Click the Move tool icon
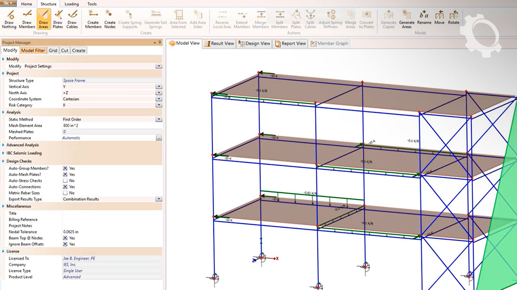This screenshot has width=517, height=290. point(439,19)
